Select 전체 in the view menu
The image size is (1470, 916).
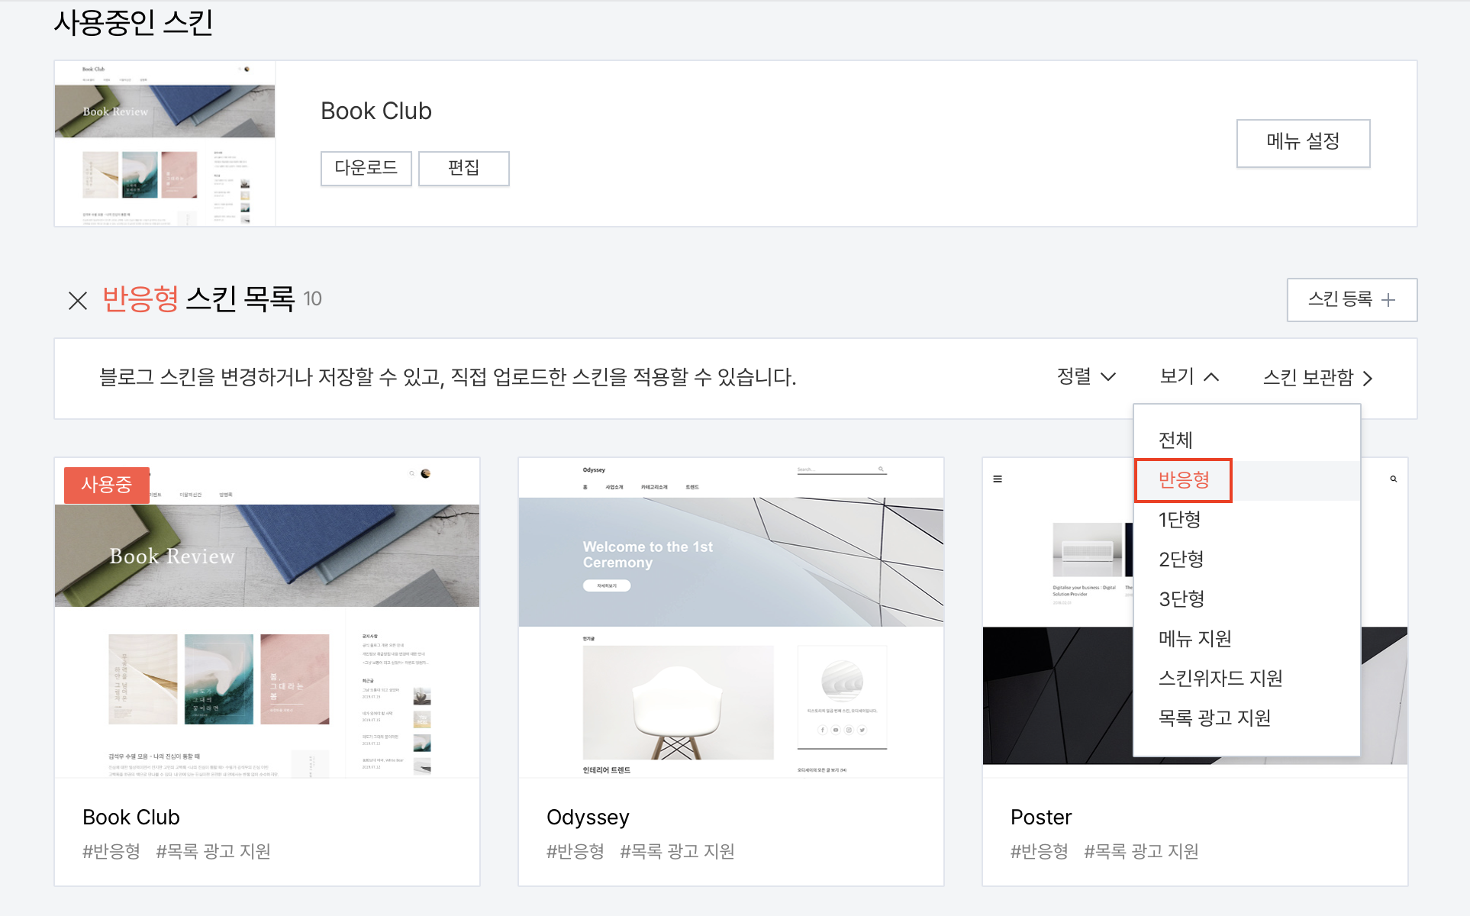pyautogui.click(x=1175, y=440)
